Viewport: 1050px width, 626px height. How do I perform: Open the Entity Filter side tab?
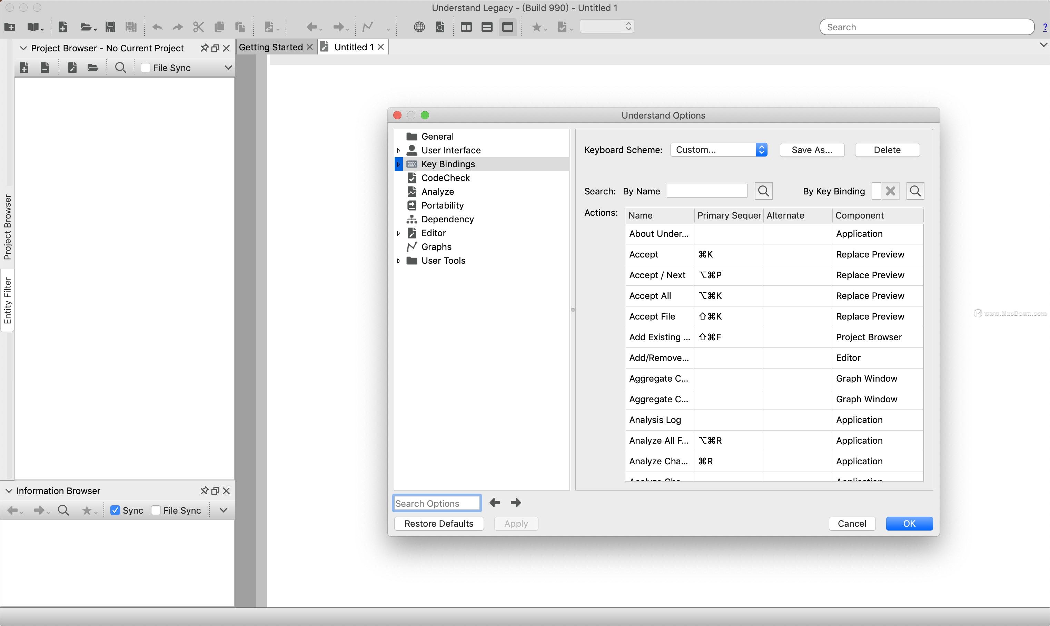click(x=7, y=300)
